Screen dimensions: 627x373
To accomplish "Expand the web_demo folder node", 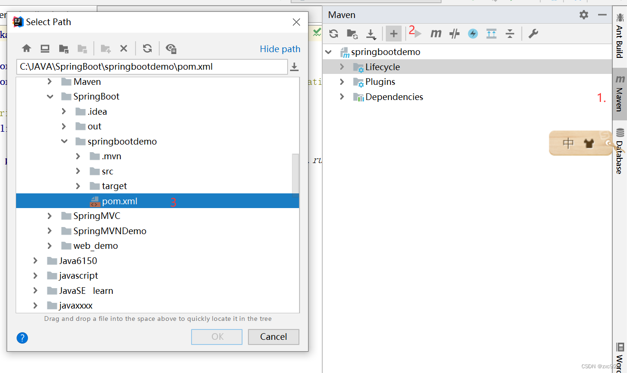I will point(50,246).
